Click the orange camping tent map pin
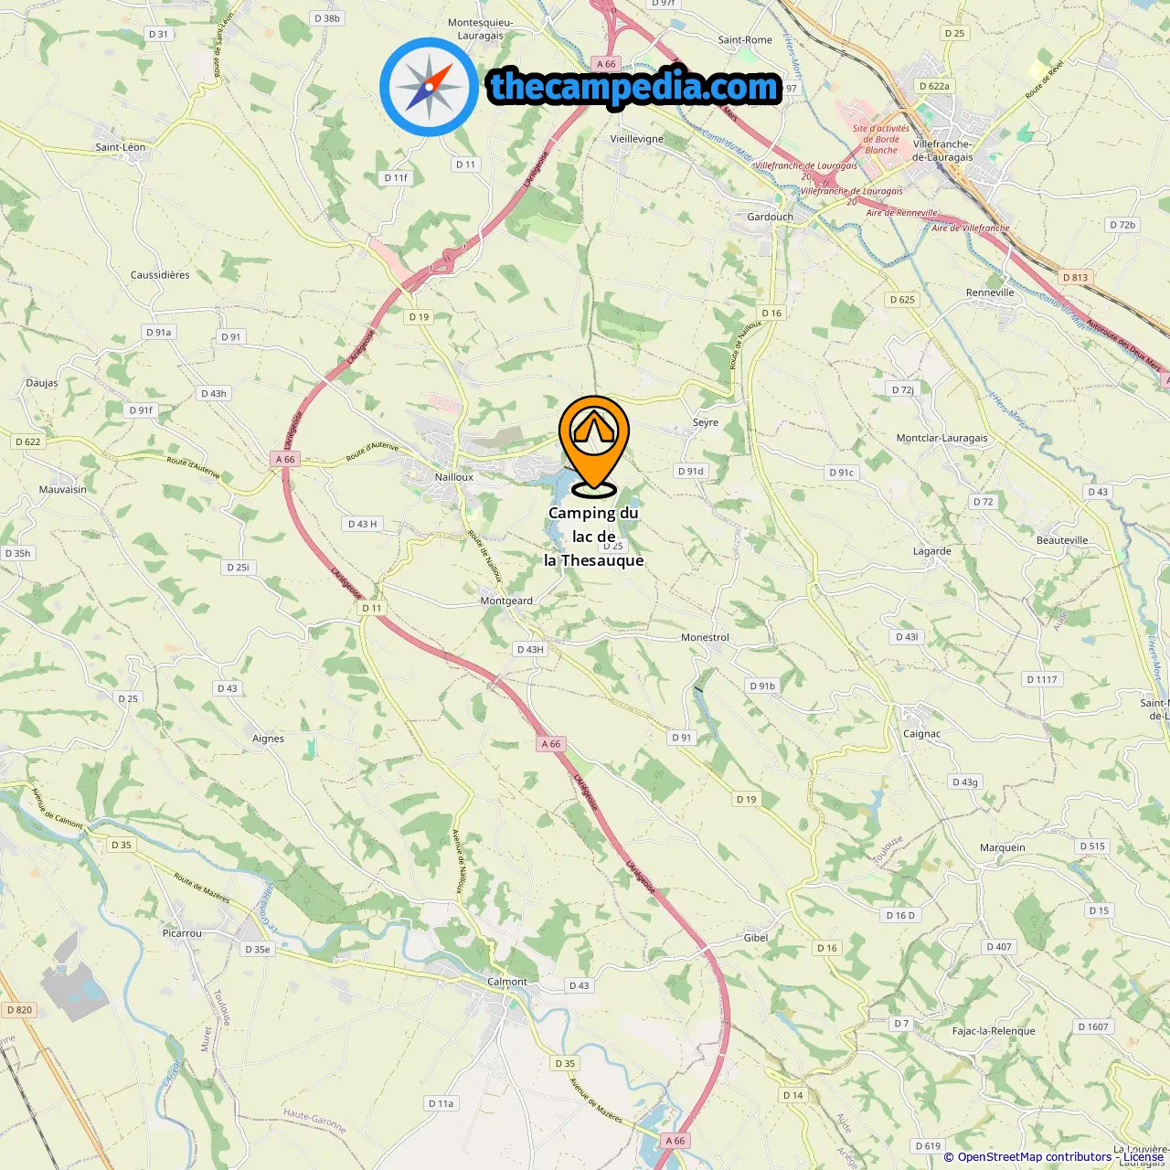 594,446
